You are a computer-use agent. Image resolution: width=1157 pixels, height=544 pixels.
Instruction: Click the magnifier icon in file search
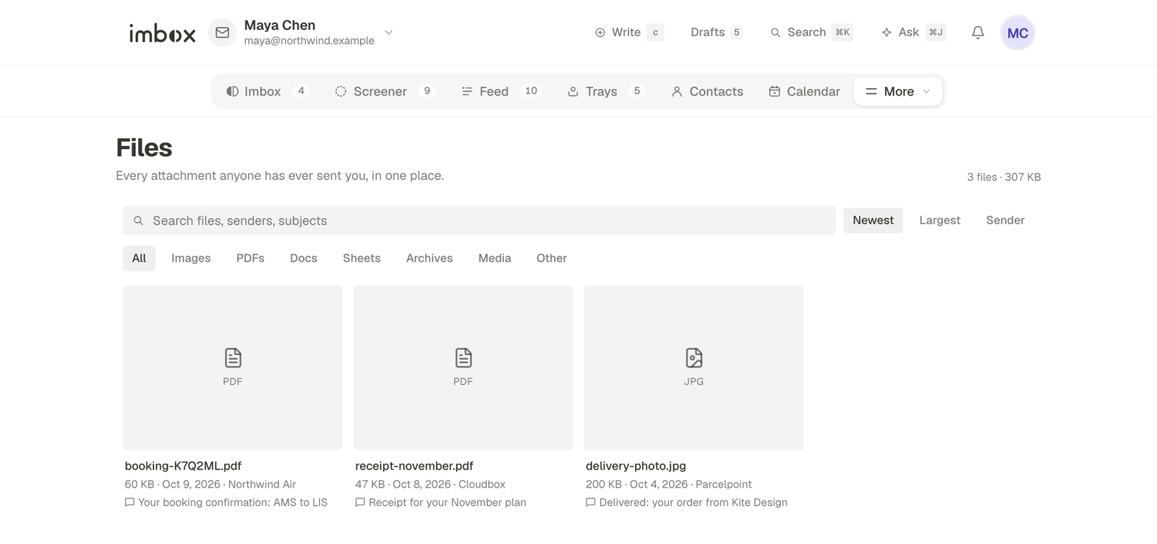(x=138, y=221)
